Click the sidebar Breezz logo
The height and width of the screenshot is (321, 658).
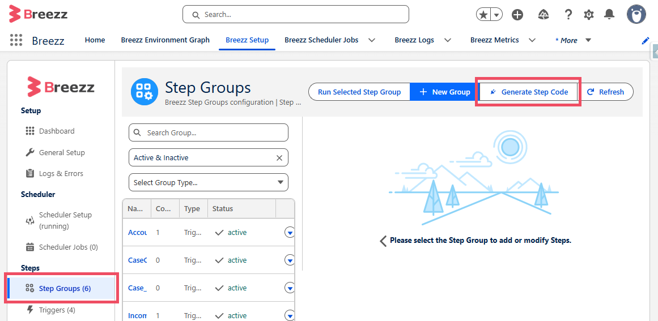[61, 87]
